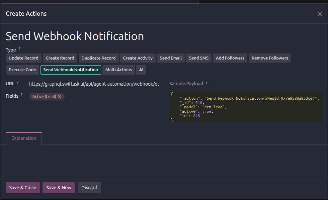Choose Duplicate Record action type
This screenshot has height=200, width=328.
98,58
